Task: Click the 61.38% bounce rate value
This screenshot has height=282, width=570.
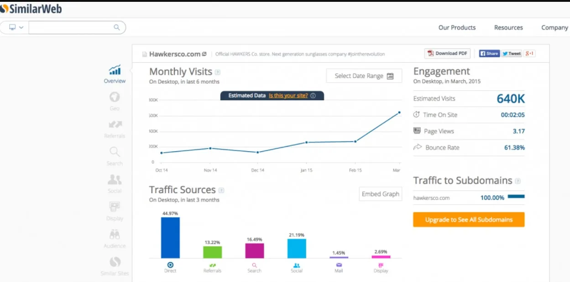Action: 514,148
